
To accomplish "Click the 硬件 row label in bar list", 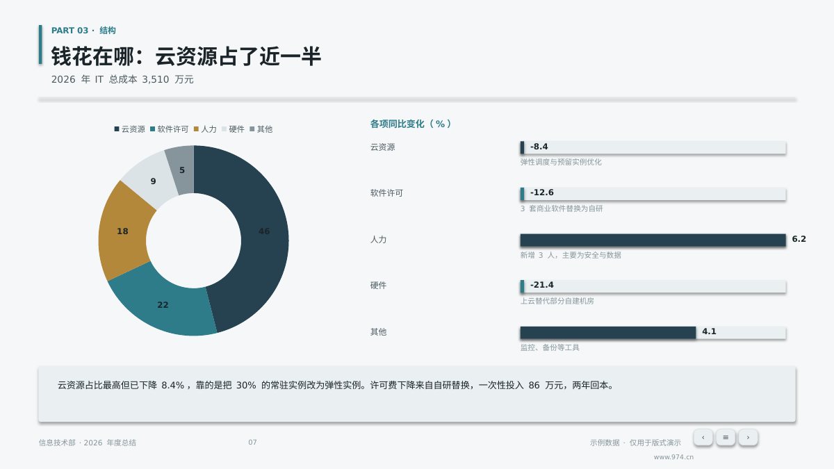I will [x=378, y=286].
